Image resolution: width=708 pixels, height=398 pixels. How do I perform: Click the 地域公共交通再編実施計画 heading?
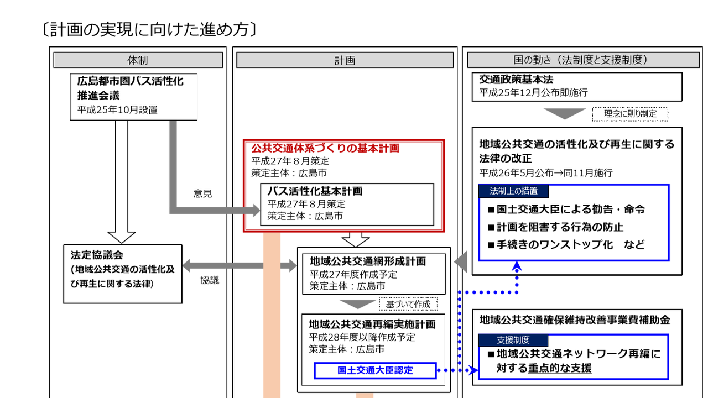372,324
